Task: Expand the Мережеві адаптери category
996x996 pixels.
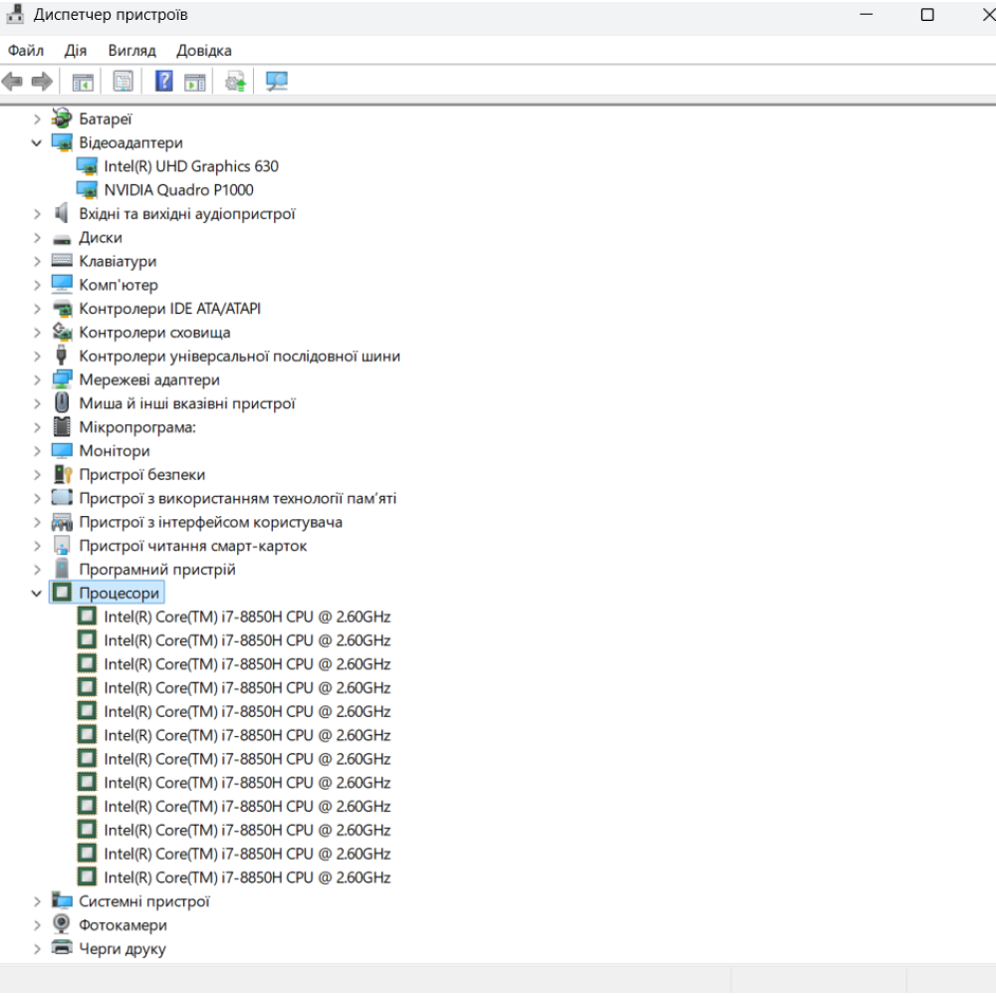Action: tap(37, 379)
